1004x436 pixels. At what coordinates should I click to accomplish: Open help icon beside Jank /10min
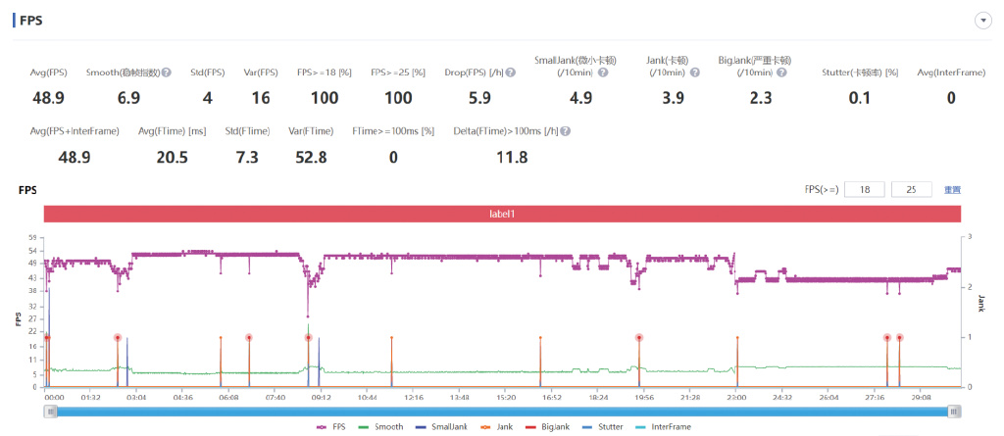(x=695, y=73)
